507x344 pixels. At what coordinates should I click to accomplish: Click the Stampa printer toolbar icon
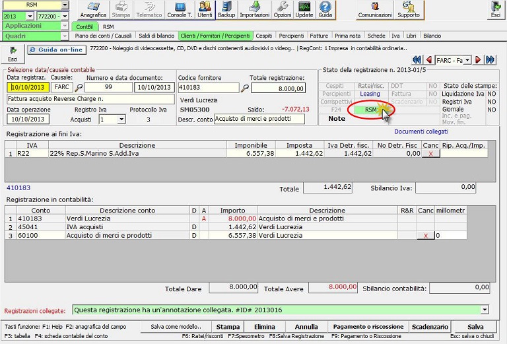tap(121, 10)
